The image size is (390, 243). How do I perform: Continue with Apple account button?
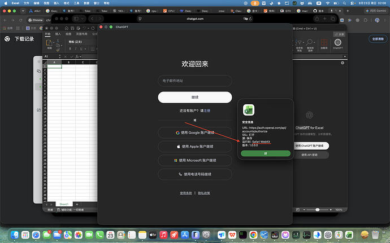(x=195, y=147)
